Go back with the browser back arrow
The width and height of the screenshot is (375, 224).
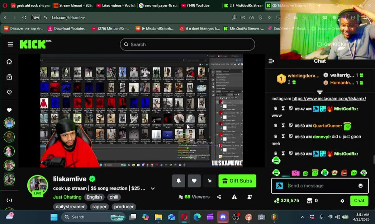[x=5, y=18]
